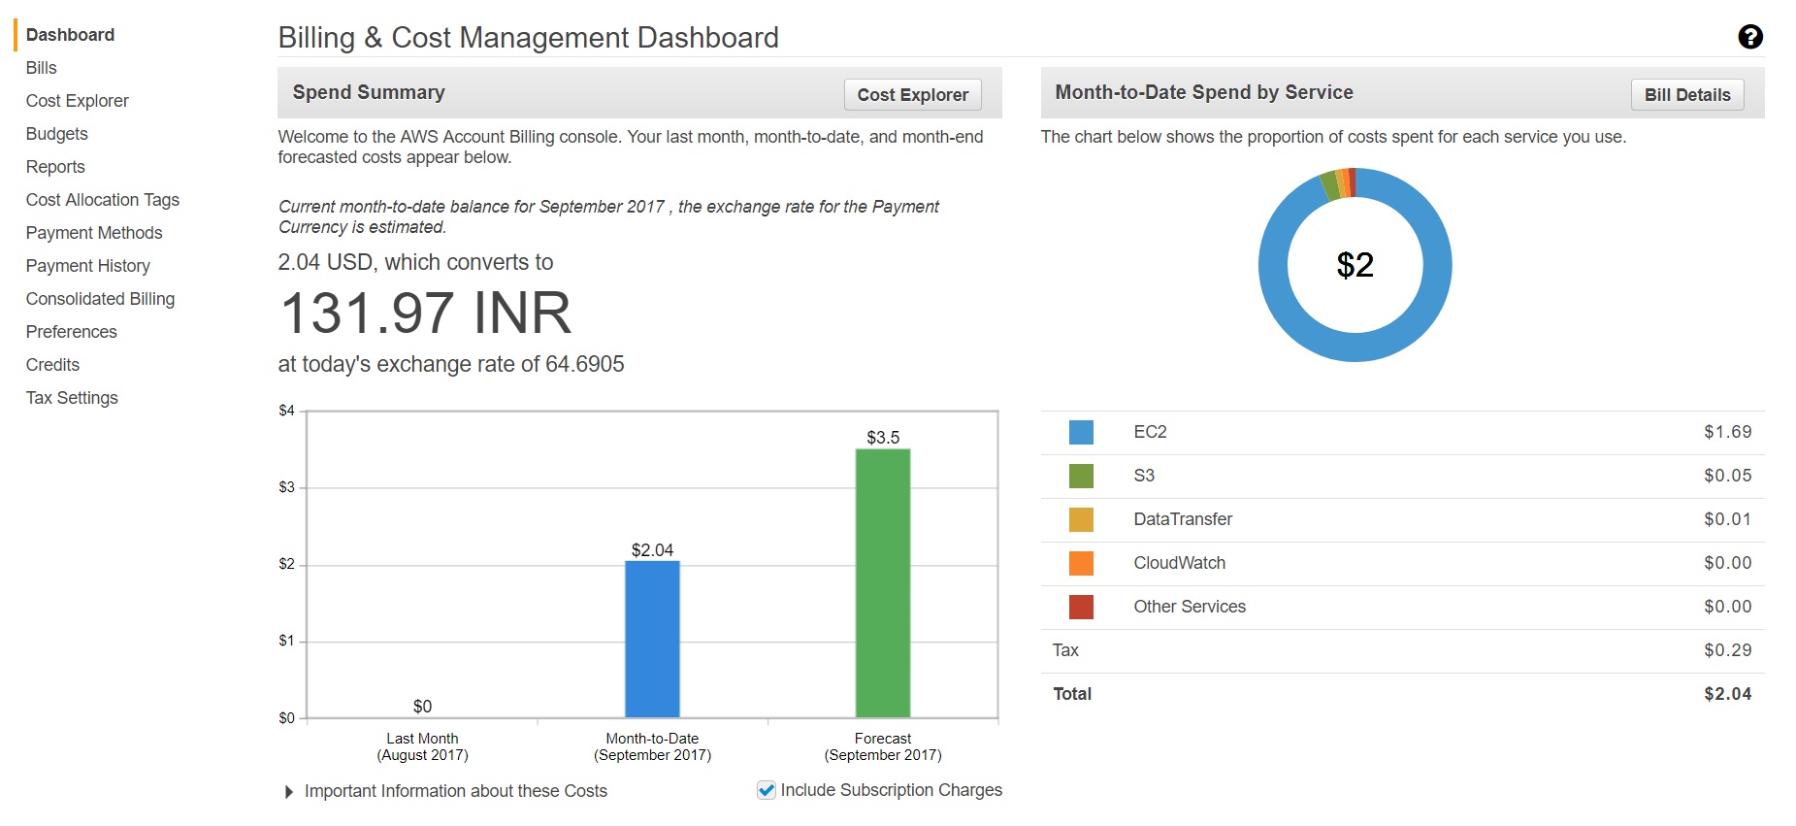Click the green Forecast bar

coord(883,583)
